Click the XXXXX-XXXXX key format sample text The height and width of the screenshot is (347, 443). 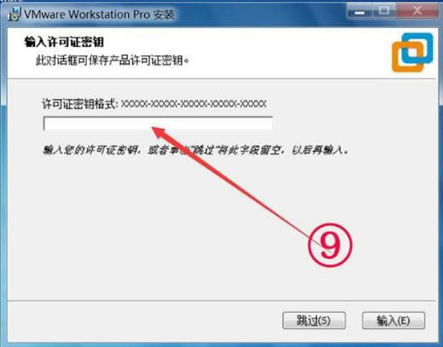pos(194,103)
